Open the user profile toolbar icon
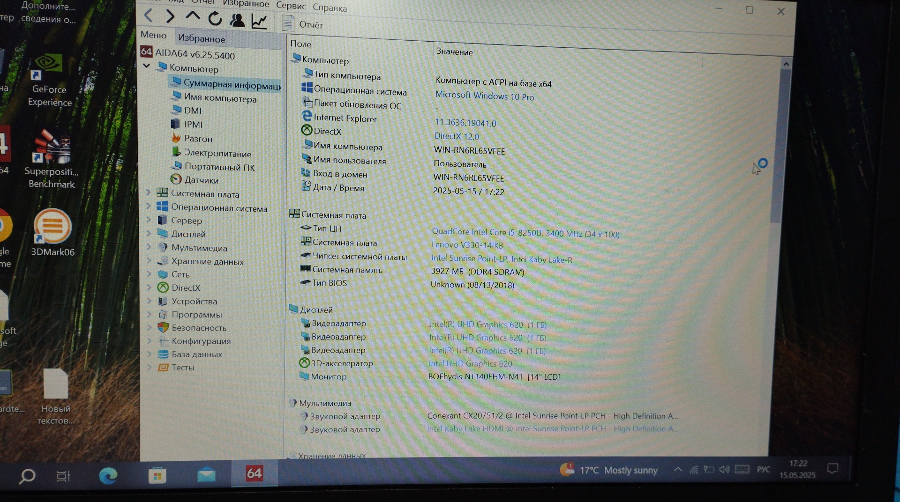 pos(237,20)
